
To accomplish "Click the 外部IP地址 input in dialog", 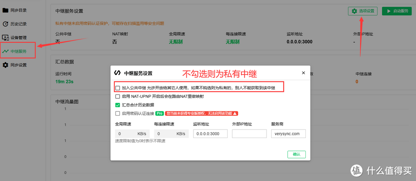I will pyautogui.click(x=249, y=134).
